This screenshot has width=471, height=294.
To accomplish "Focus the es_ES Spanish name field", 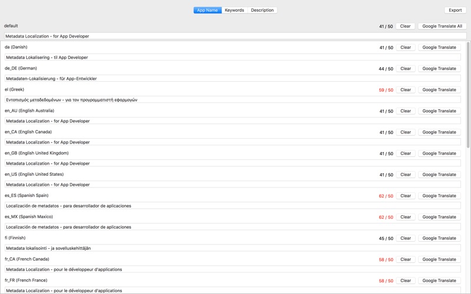I will tap(233, 206).
